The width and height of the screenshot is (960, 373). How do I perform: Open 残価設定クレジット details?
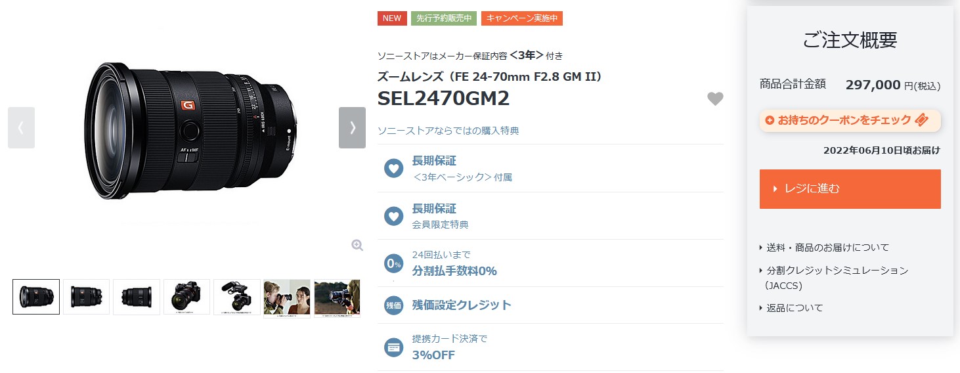point(462,305)
